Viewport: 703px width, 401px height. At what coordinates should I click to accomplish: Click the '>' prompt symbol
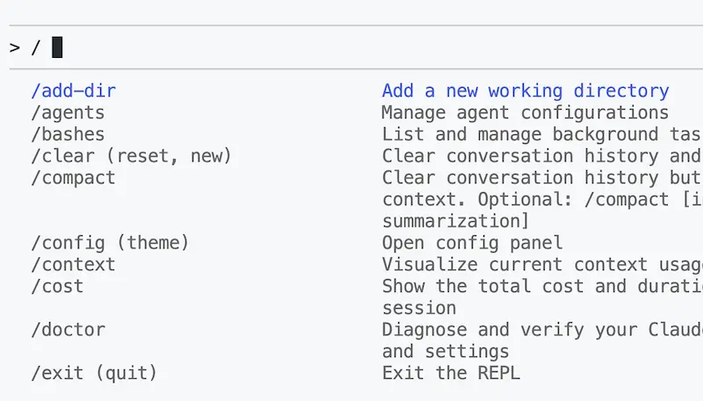pos(15,47)
